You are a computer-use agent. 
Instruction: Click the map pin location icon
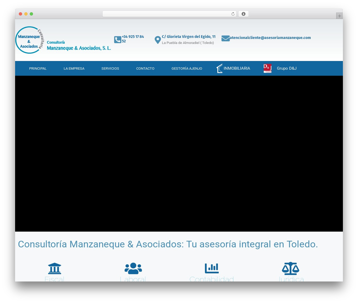click(x=158, y=40)
